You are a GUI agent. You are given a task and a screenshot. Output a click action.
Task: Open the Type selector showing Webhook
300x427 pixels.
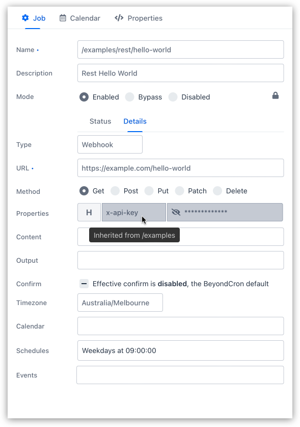pyautogui.click(x=110, y=144)
